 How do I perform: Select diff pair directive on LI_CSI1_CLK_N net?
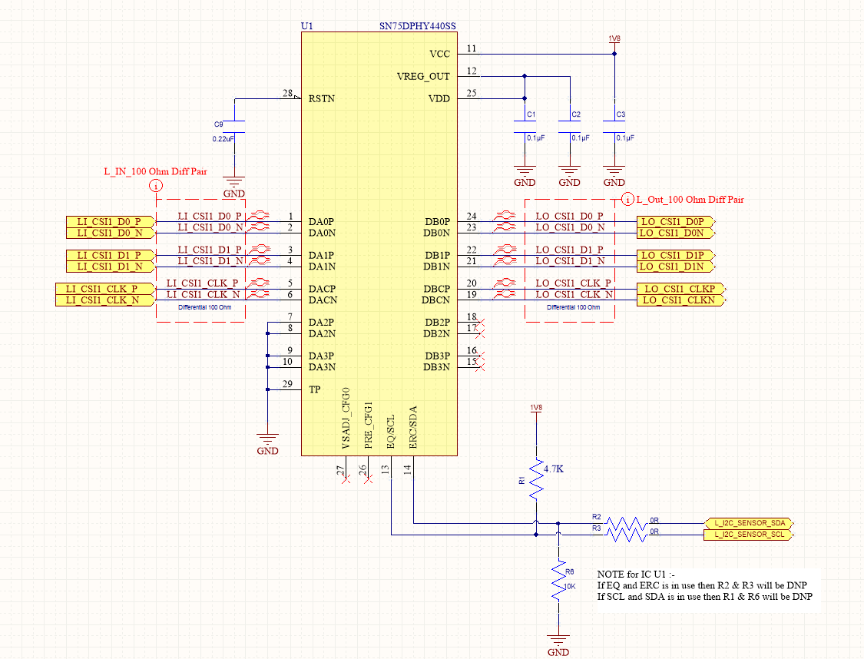click(258, 293)
